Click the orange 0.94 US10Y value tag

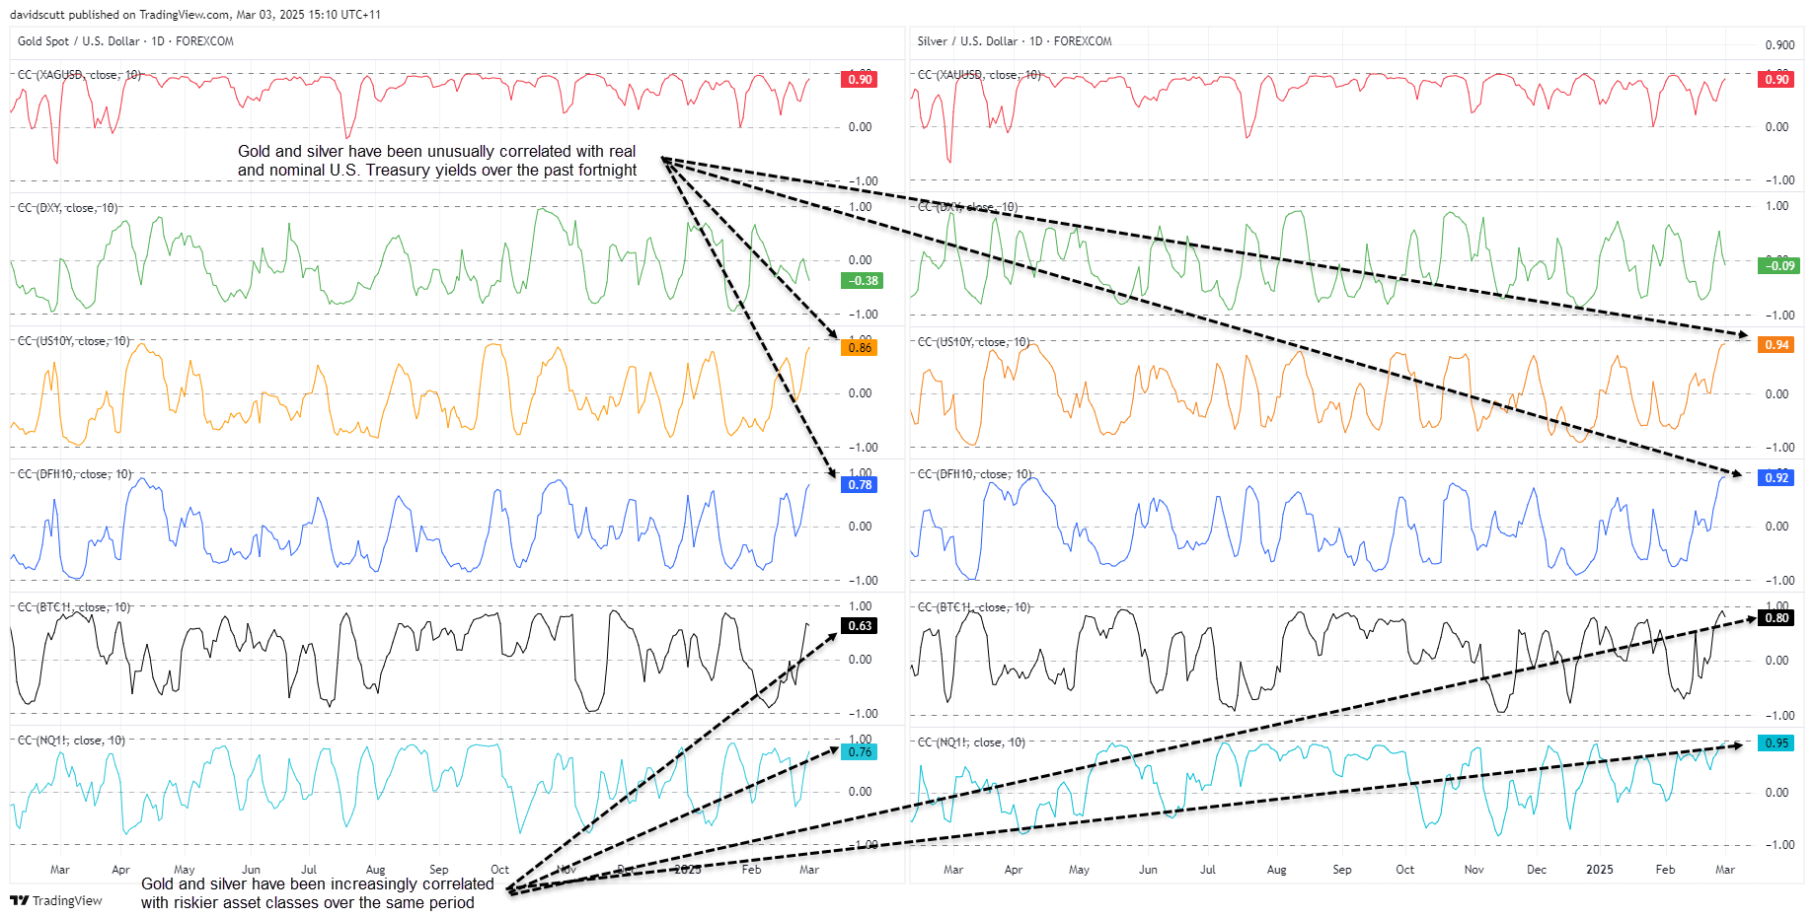tap(1776, 345)
